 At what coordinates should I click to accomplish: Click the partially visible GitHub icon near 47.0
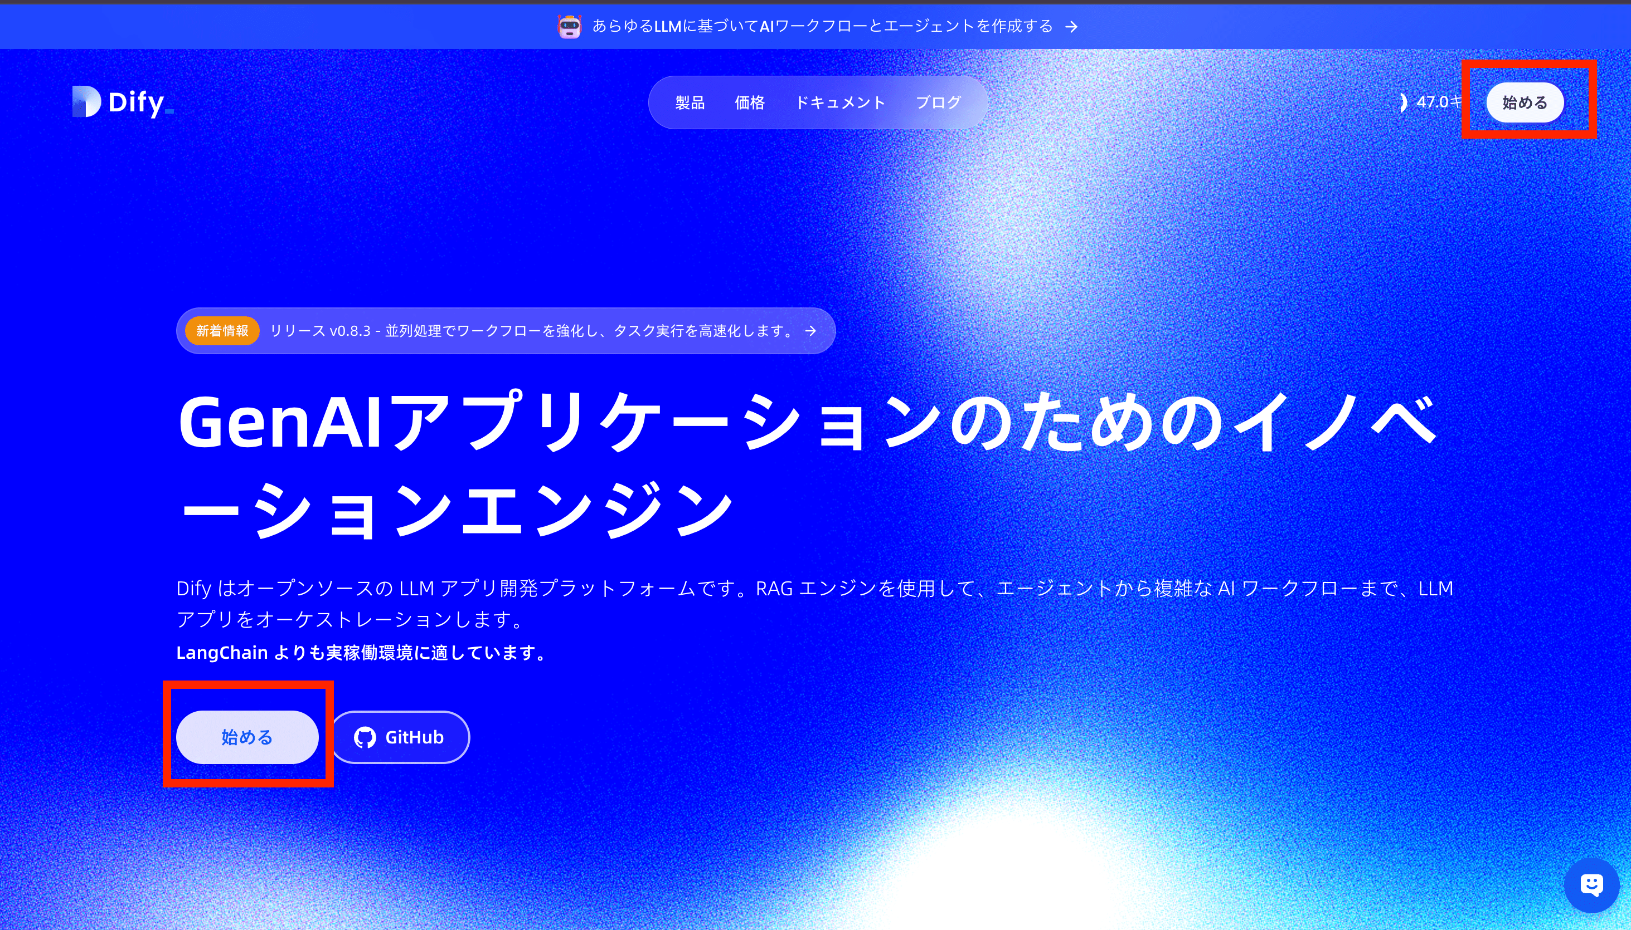pos(1403,102)
